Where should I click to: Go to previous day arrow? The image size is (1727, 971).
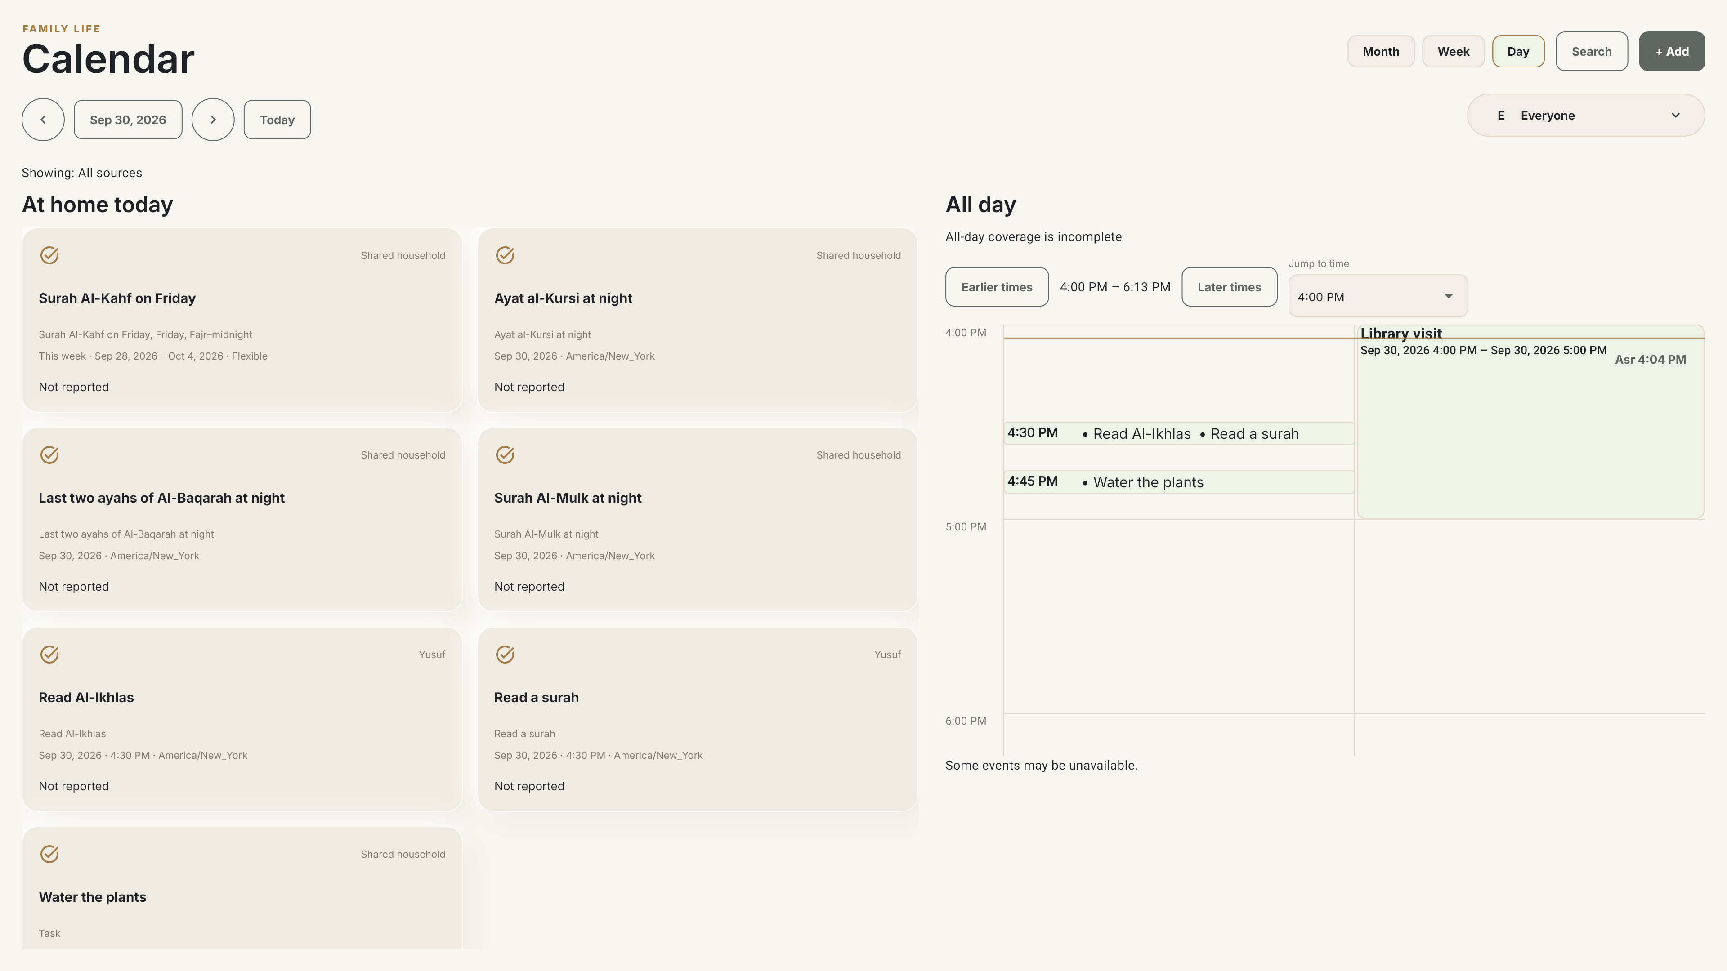[43, 120]
